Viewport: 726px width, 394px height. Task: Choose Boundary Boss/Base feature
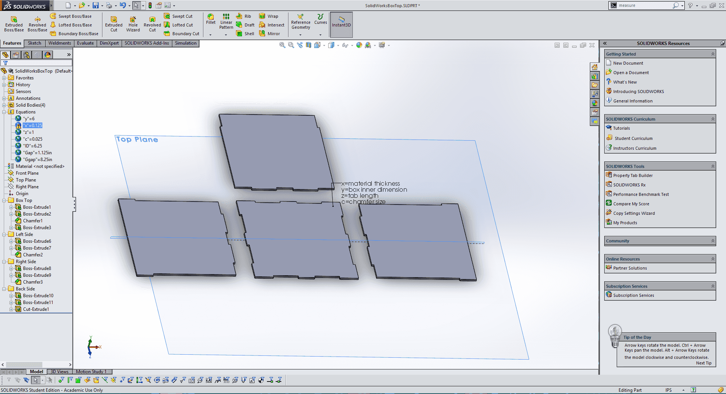pyautogui.click(x=74, y=34)
